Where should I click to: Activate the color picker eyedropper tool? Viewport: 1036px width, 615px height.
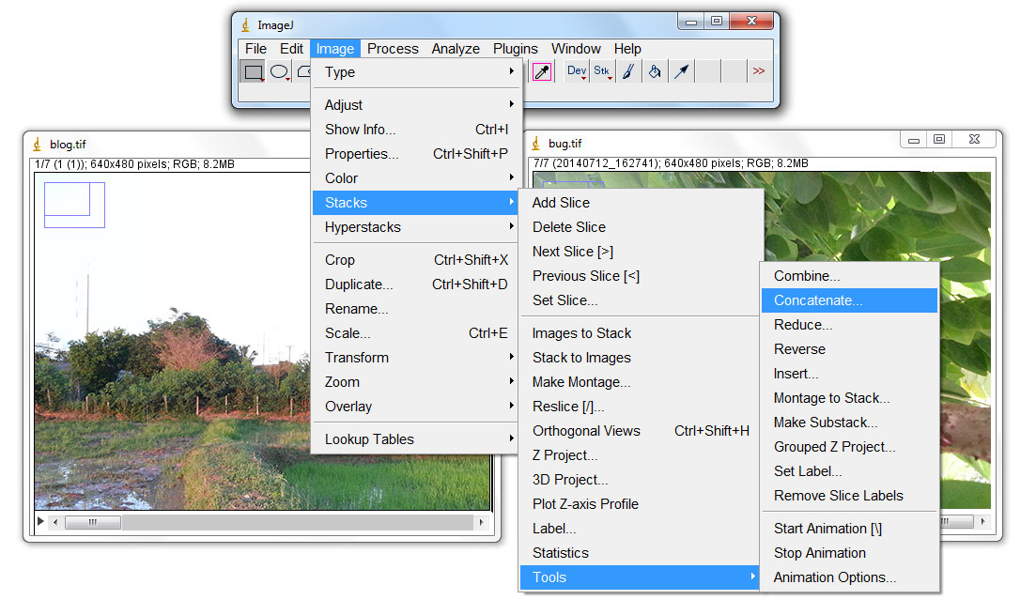(x=543, y=70)
